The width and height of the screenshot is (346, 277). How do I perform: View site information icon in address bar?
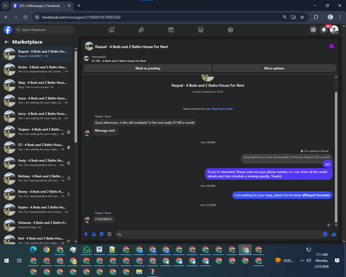pyautogui.click(x=37, y=17)
